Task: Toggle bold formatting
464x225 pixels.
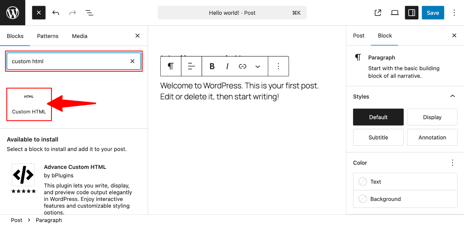Action: pyautogui.click(x=212, y=66)
